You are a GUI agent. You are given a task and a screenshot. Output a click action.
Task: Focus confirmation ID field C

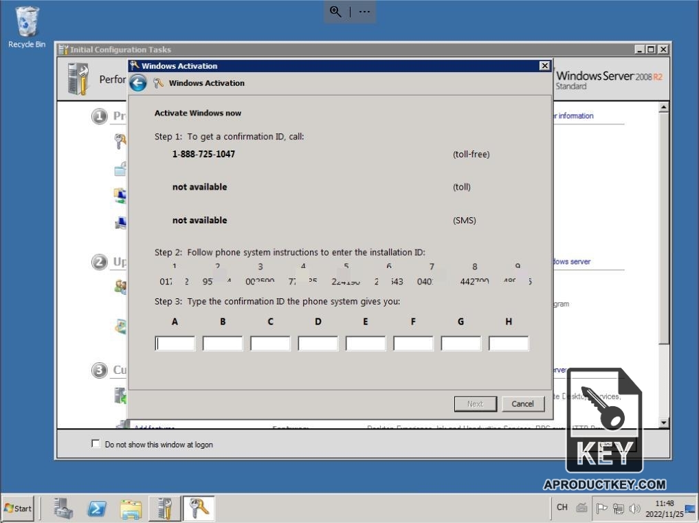pos(270,344)
